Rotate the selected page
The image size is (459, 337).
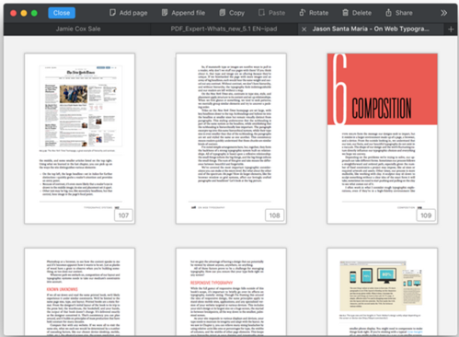pos(314,13)
